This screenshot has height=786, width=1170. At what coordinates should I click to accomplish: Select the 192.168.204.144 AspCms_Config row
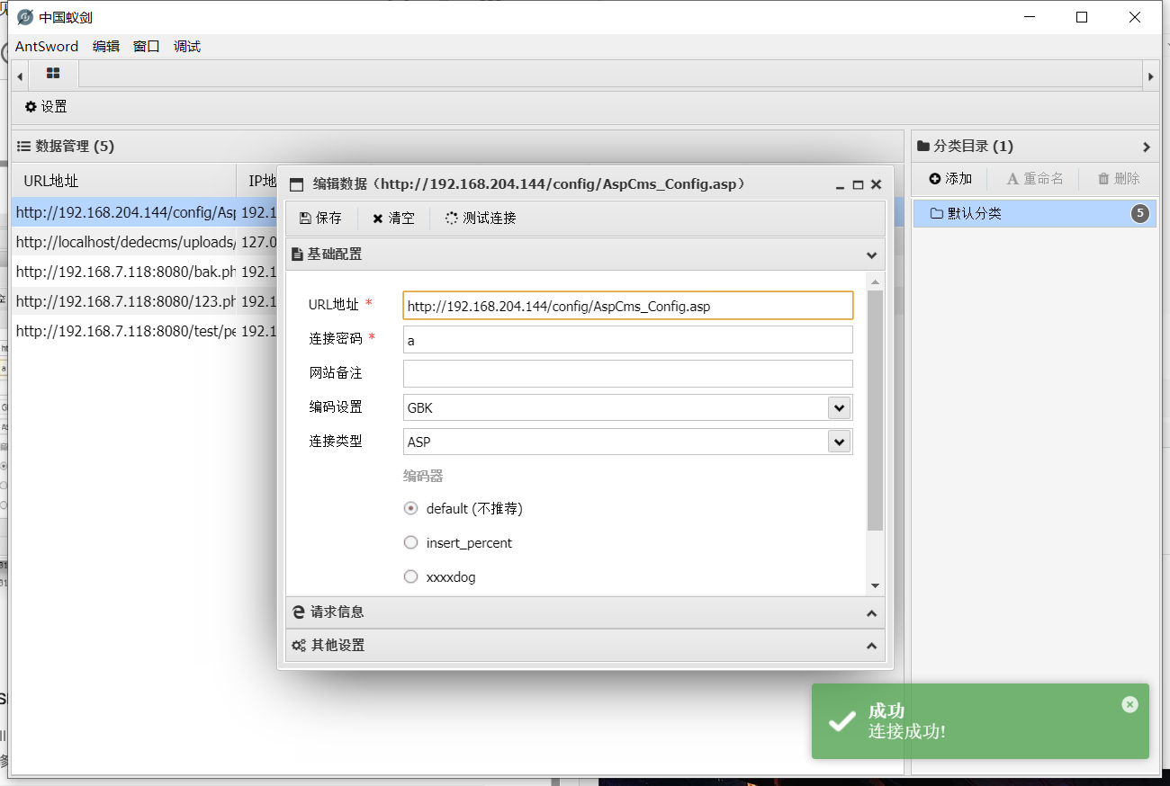pyautogui.click(x=144, y=213)
